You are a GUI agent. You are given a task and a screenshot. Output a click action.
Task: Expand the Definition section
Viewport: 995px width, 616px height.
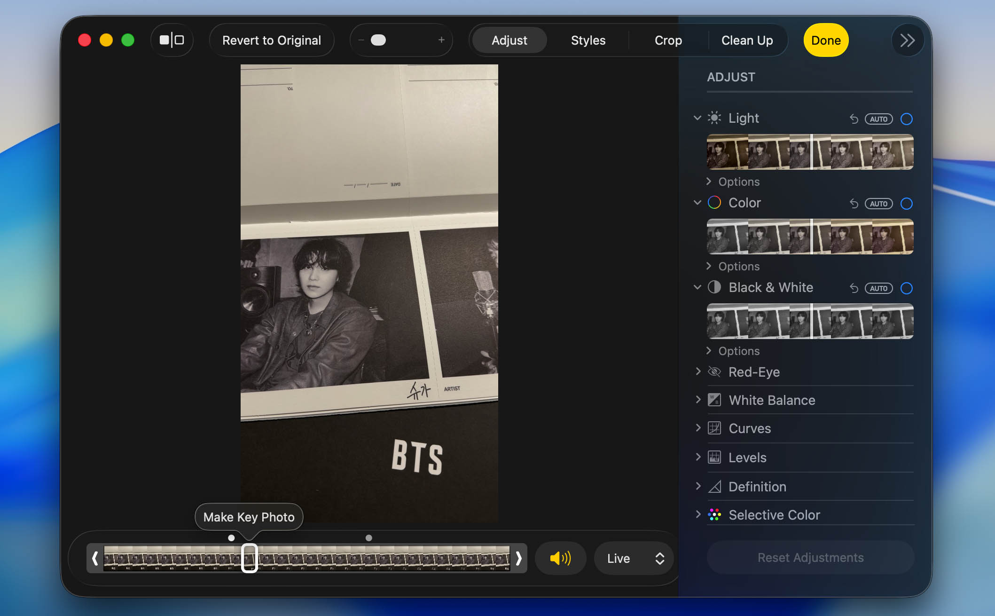(698, 486)
